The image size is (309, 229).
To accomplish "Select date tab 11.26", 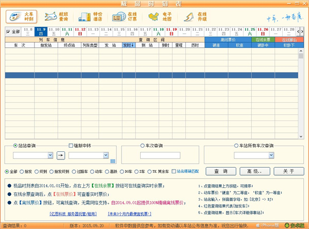I will 263,31.
